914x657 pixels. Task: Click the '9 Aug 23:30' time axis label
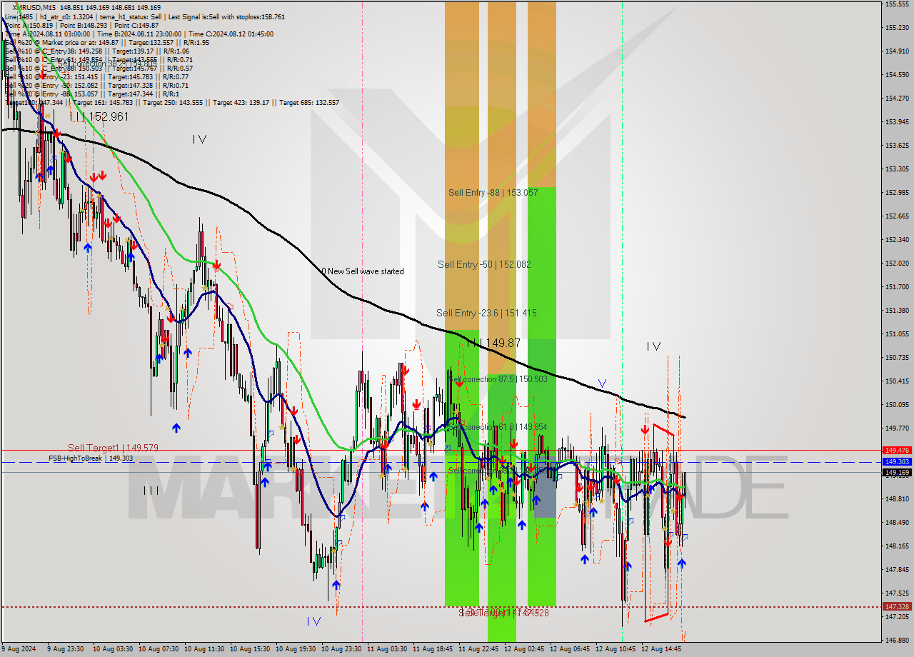click(x=65, y=649)
